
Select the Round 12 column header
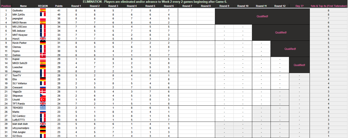pyautogui.click(x=280, y=6)
